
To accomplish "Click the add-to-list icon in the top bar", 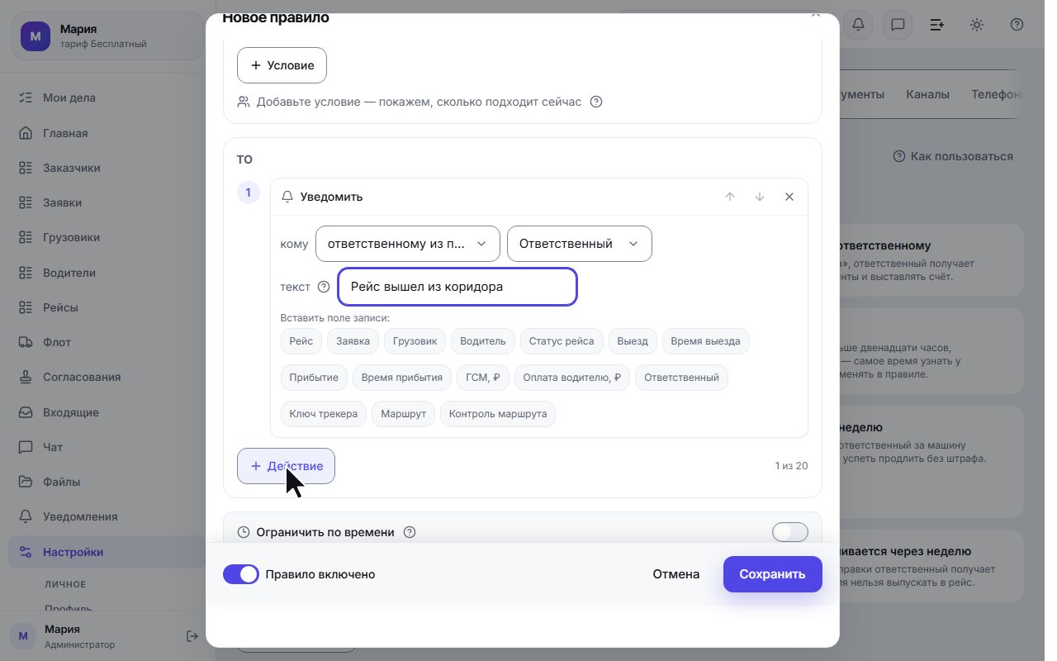I will 937,25.
